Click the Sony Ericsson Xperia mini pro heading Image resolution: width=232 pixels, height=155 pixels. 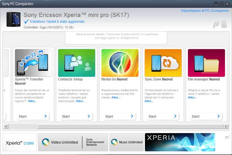pyautogui.click(x=76, y=15)
